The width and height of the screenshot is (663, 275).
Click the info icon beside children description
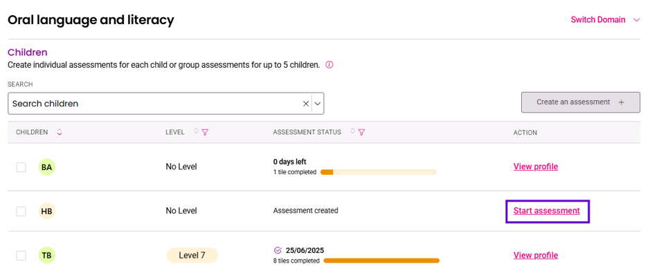329,66
